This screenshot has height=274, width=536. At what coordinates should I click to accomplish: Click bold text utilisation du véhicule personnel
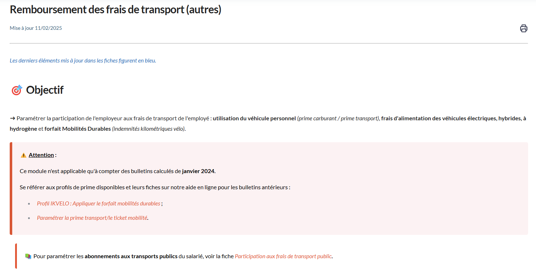254,118
